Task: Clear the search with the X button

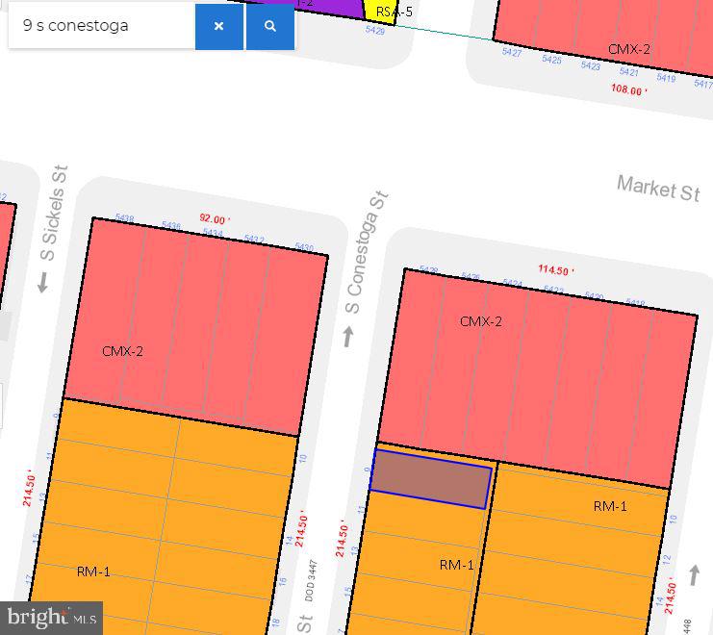Action: [218, 26]
